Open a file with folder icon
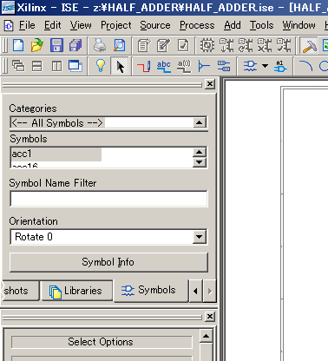 pos(37,45)
